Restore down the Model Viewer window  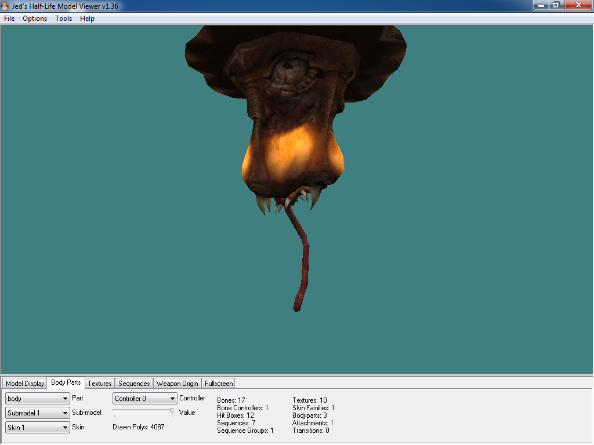[556, 5]
